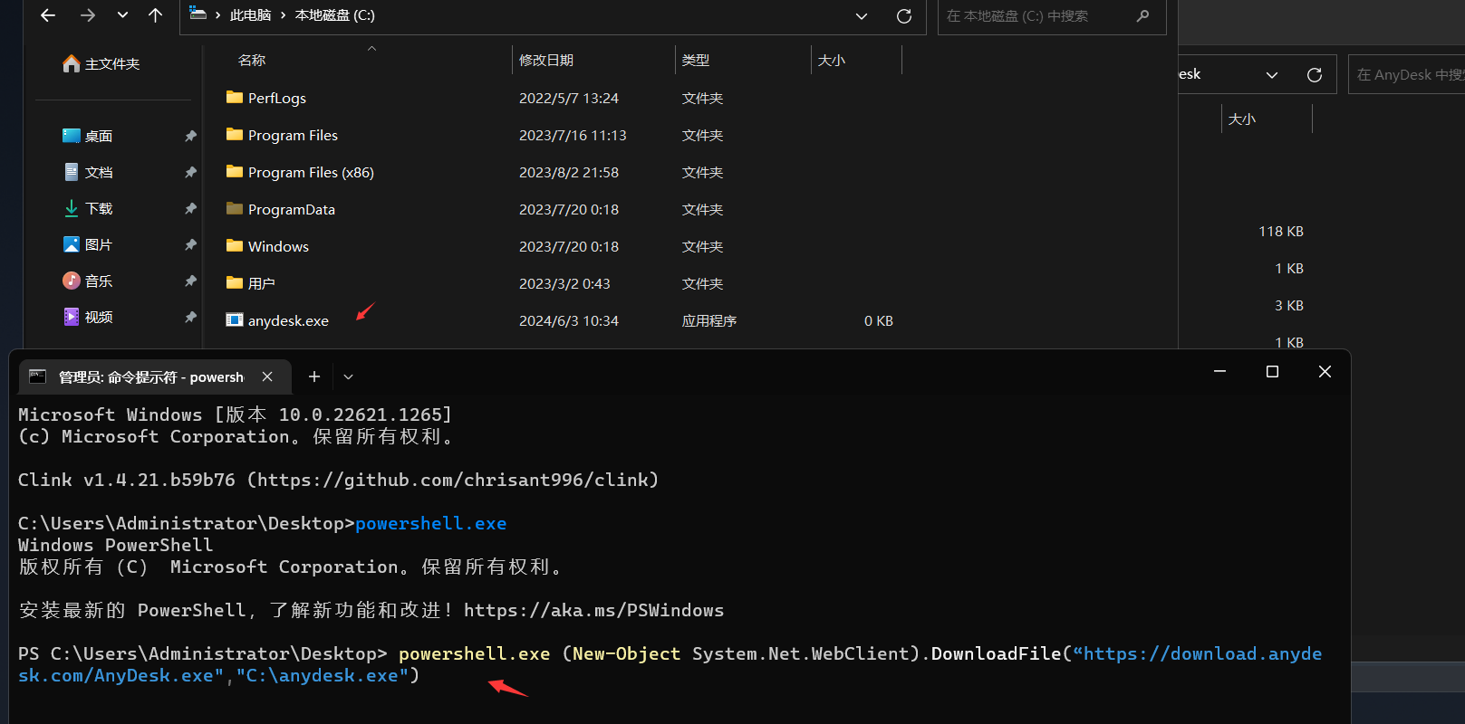Open 视频 in quick access
The width and height of the screenshot is (1465, 724).
pyautogui.click(x=88, y=317)
